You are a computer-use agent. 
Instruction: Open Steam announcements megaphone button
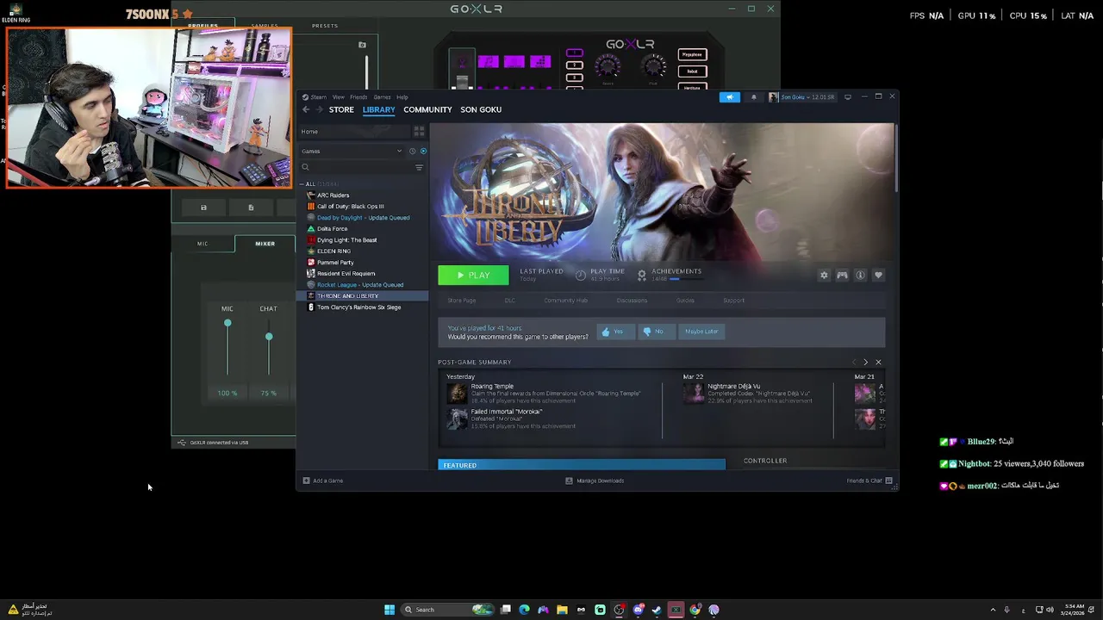pos(729,97)
